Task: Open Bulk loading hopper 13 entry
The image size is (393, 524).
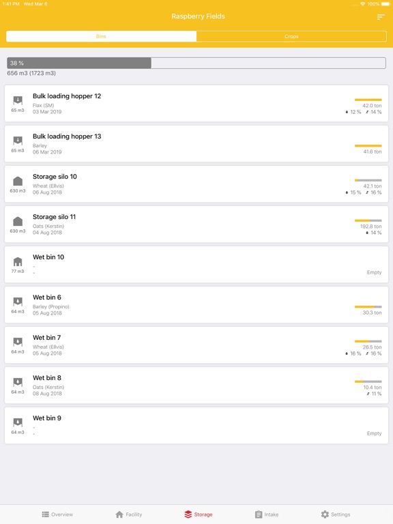Action: (196, 144)
